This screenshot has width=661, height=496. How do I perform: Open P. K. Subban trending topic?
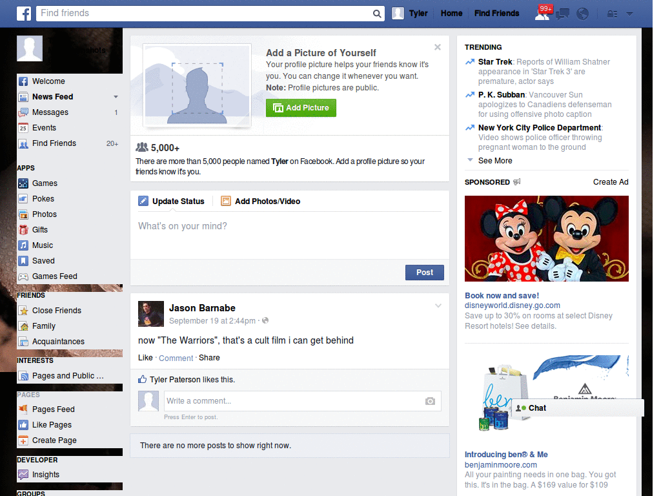tap(501, 95)
